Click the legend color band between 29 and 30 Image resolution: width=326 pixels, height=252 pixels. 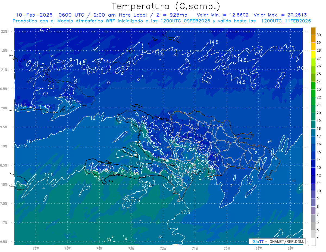[313, 39]
